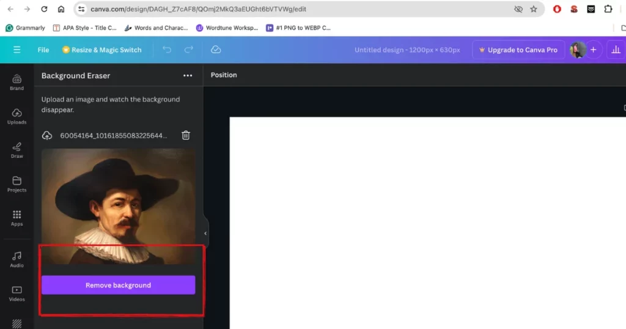The width and height of the screenshot is (626, 329).
Task: Click the uploaded portrait thumbnail
Action: [118, 207]
